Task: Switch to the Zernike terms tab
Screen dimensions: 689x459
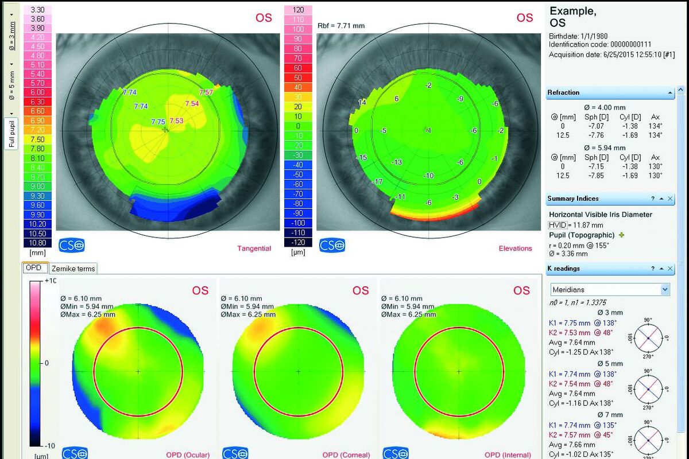Action: point(73,268)
